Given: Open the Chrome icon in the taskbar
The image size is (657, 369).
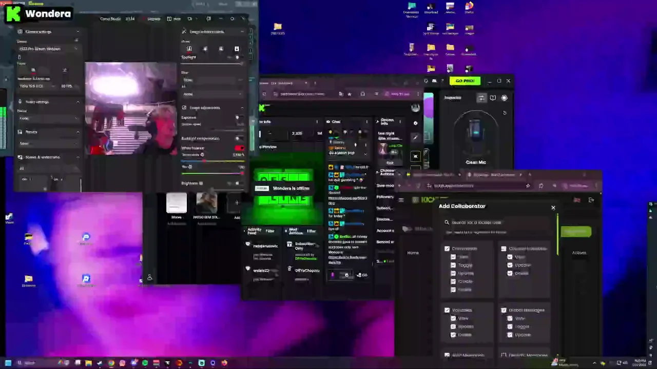Looking at the screenshot, I should (111, 363).
